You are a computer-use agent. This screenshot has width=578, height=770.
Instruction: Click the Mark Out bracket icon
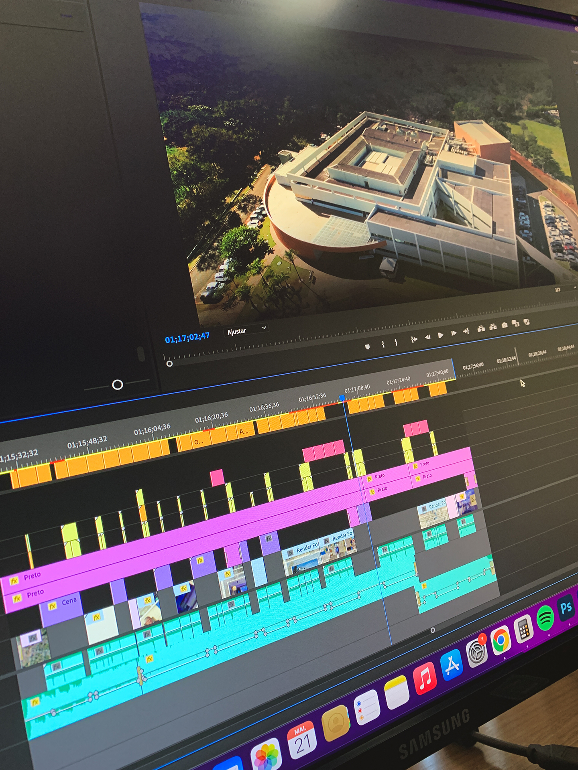pos(396,342)
